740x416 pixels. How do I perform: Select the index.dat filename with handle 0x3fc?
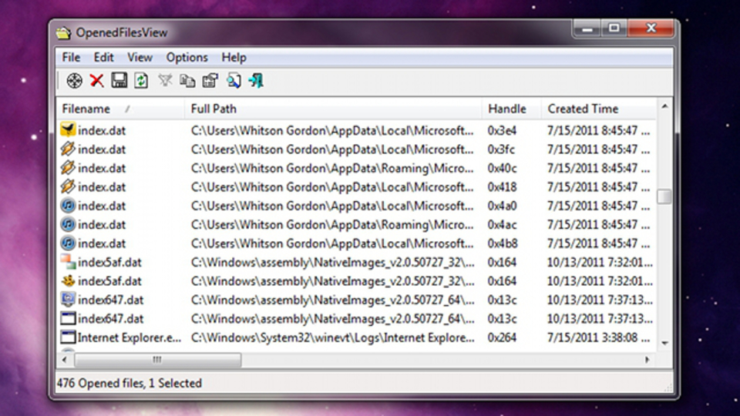pos(102,149)
